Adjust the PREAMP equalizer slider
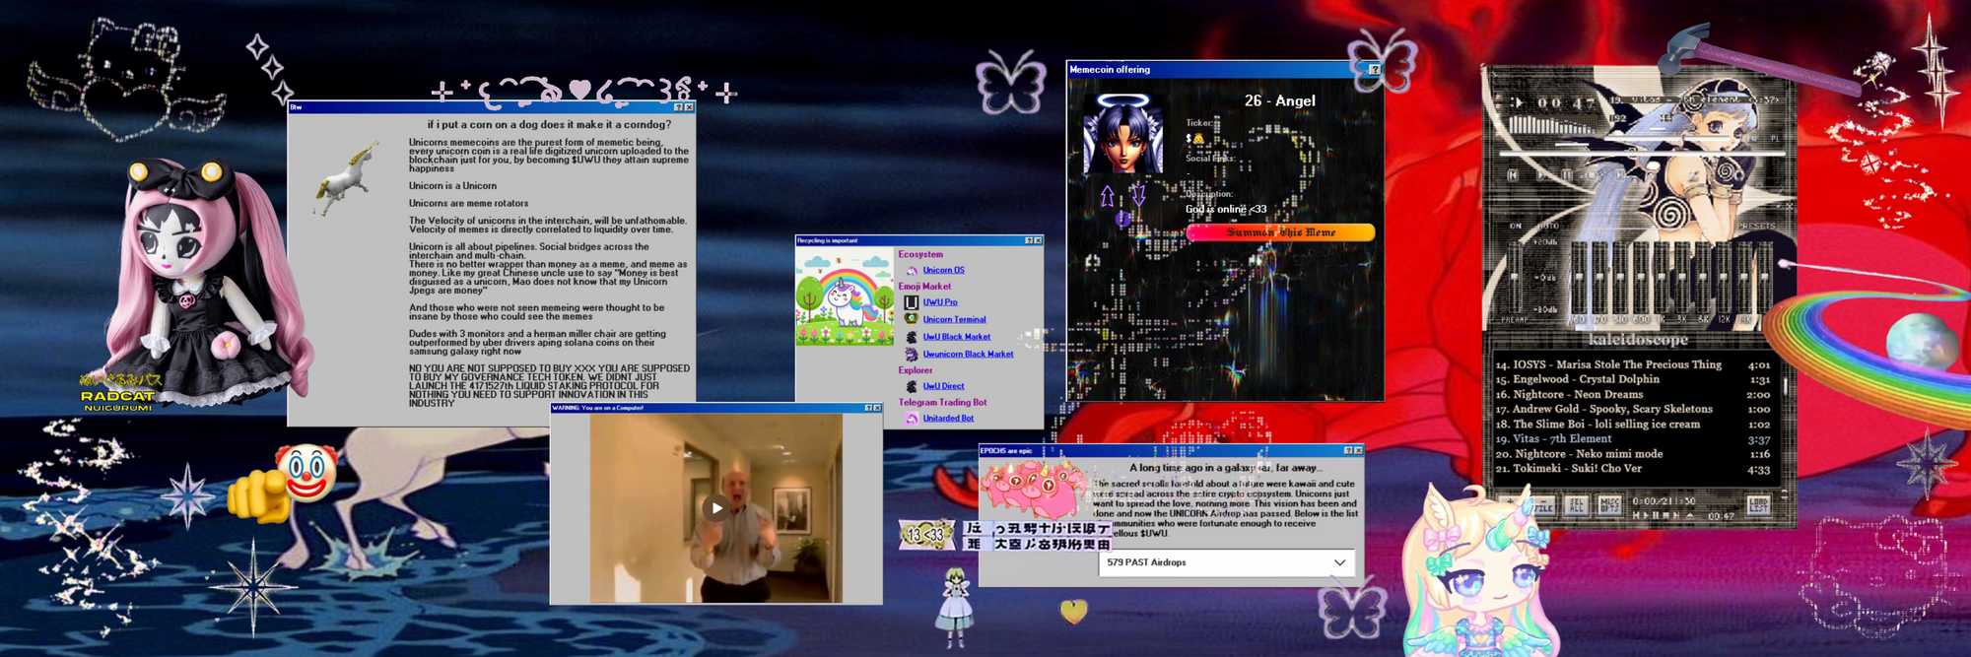1971x657 pixels. 1517,276
